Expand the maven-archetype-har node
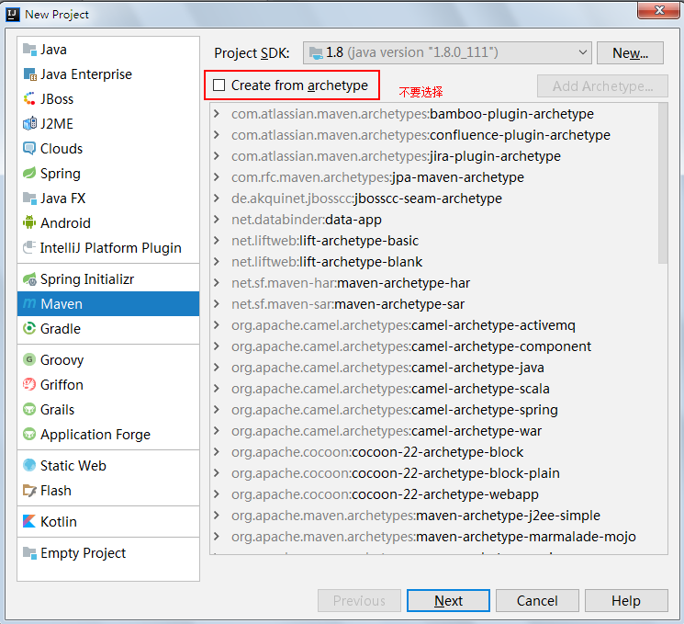 click(x=217, y=283)
